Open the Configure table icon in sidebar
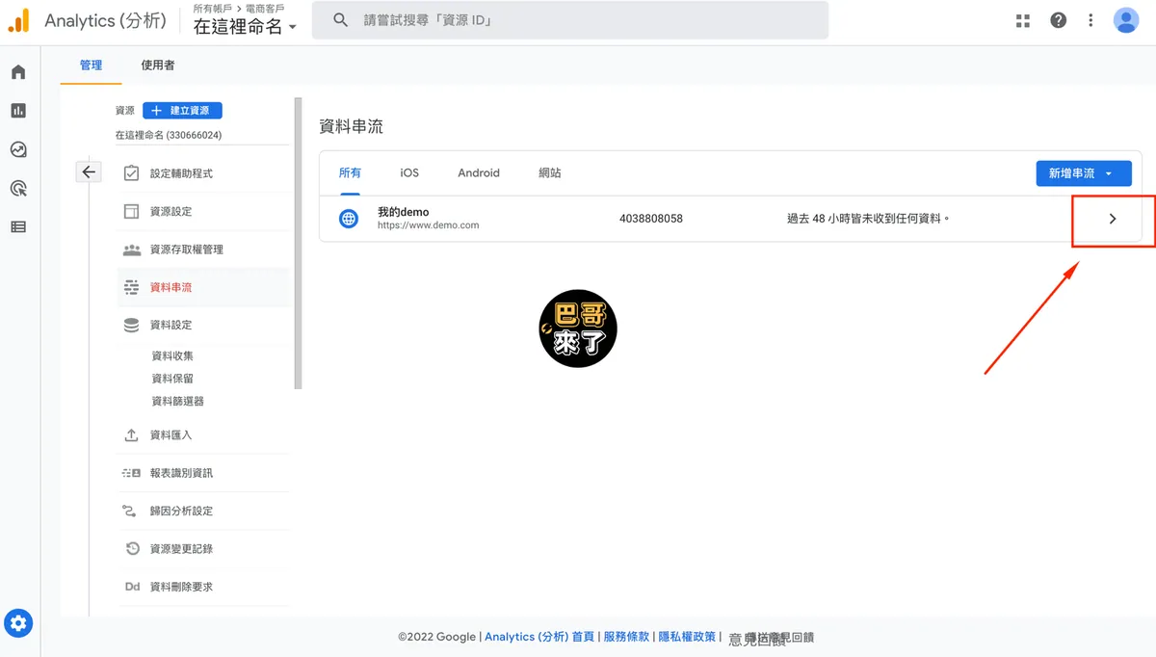The image size is (1156, 657). click(18, 227)
